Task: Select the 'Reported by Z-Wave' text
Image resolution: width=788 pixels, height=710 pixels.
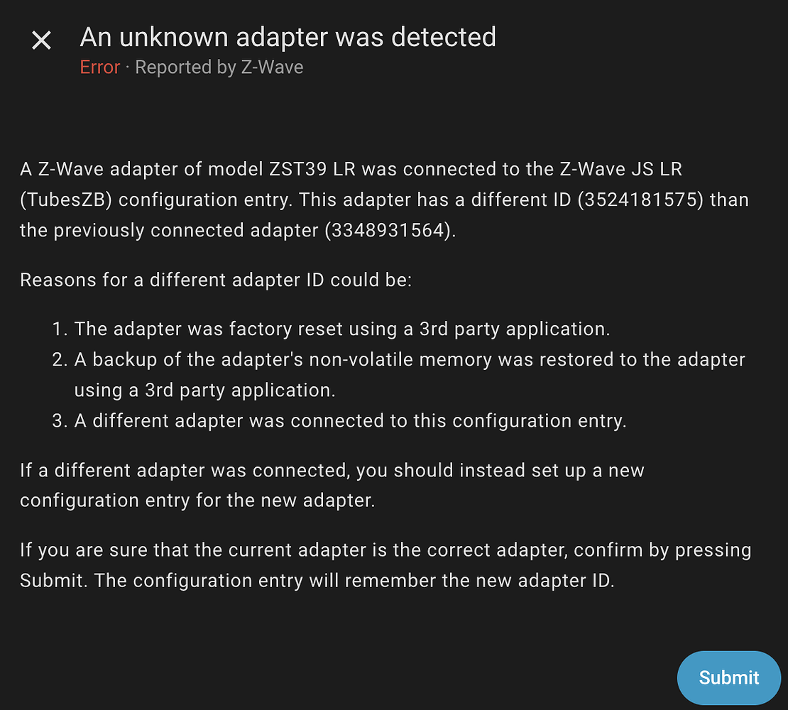Action: pyautogui.click(x=219, y=67)
